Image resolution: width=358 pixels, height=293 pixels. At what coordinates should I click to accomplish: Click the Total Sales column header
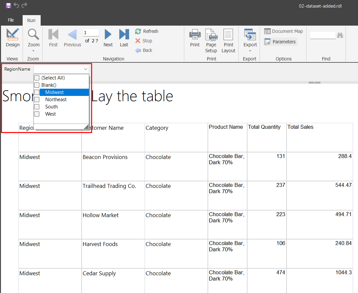320,137
